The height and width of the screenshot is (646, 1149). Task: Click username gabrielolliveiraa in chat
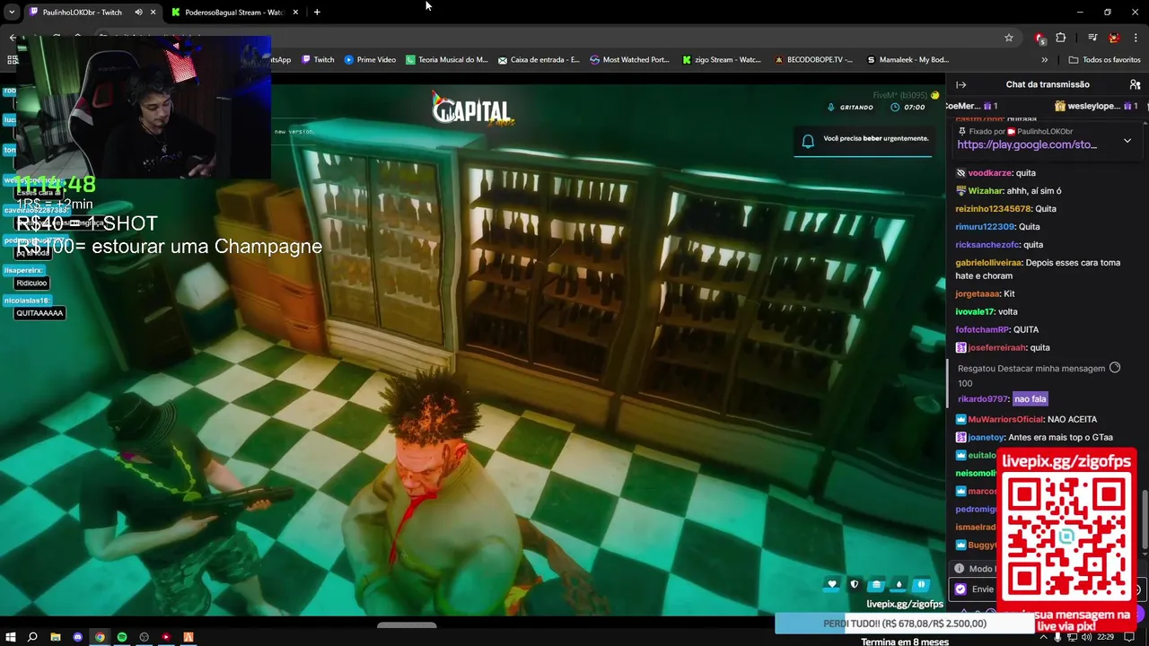(x=988, y=263)
